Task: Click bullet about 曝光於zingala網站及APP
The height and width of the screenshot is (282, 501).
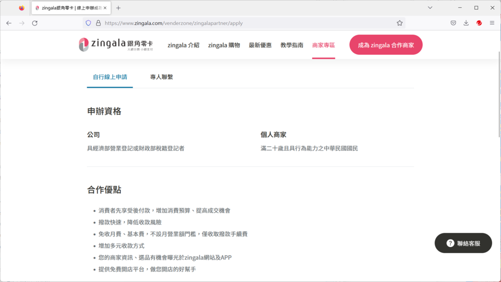Action: [x=165, y=258]
